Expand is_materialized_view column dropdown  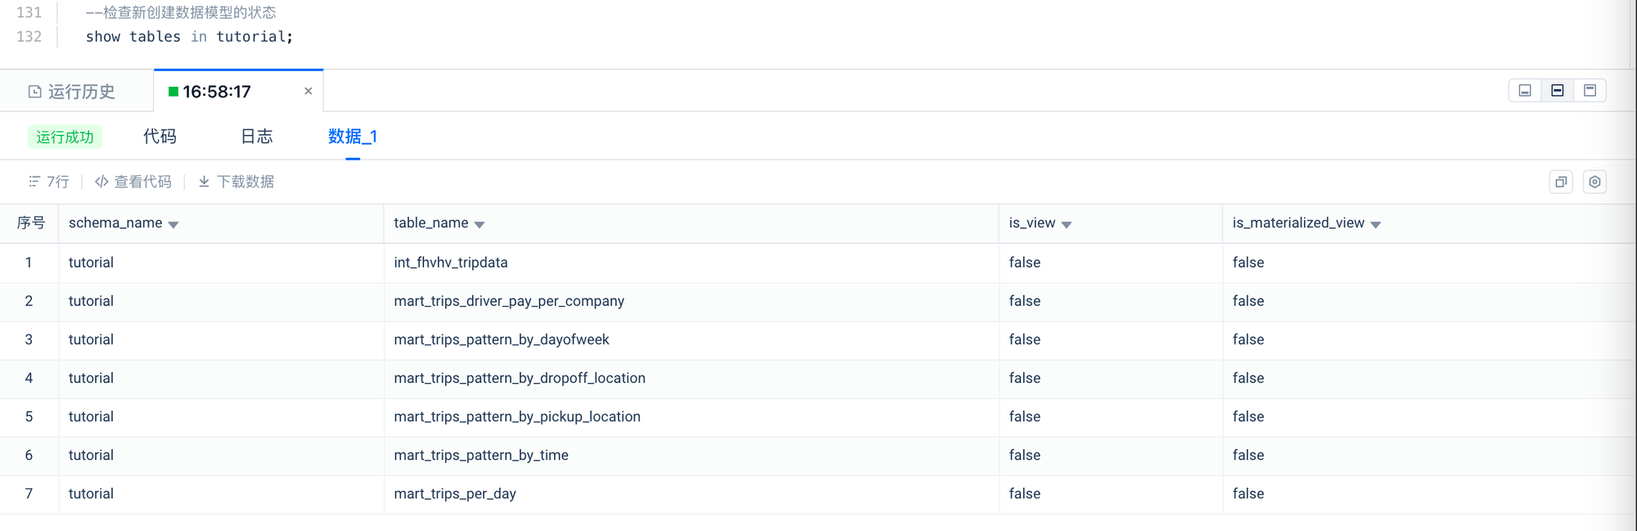[x=1376, y=224]
